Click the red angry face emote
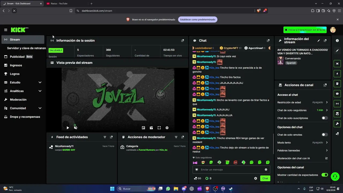This screenshot has height=193, width=343. [236, 162]
